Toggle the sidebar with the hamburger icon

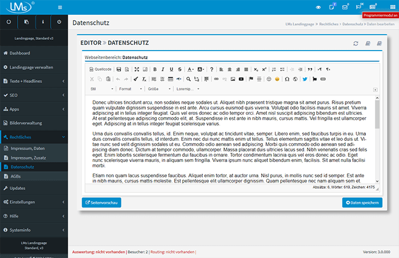60,7
